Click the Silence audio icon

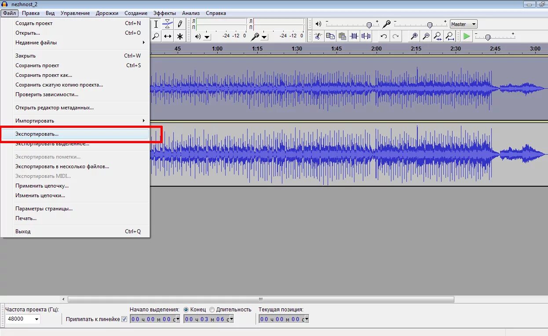[366, 36]
